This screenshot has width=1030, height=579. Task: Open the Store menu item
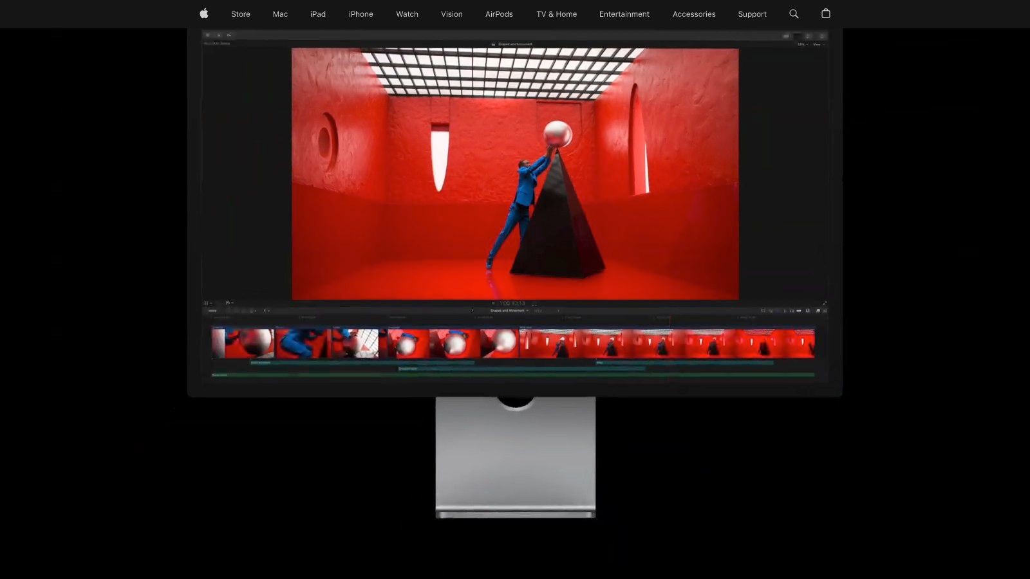pyautogui.click(x=241, y=14)
